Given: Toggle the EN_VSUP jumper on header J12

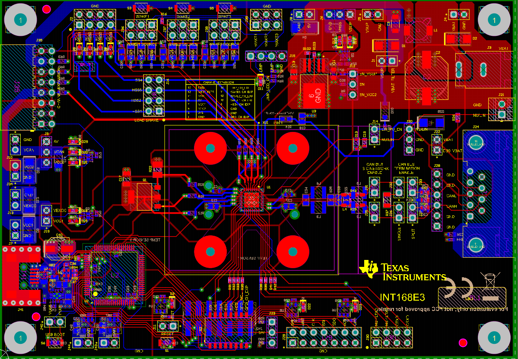Looking at the screenshot, I should point(352,74).
